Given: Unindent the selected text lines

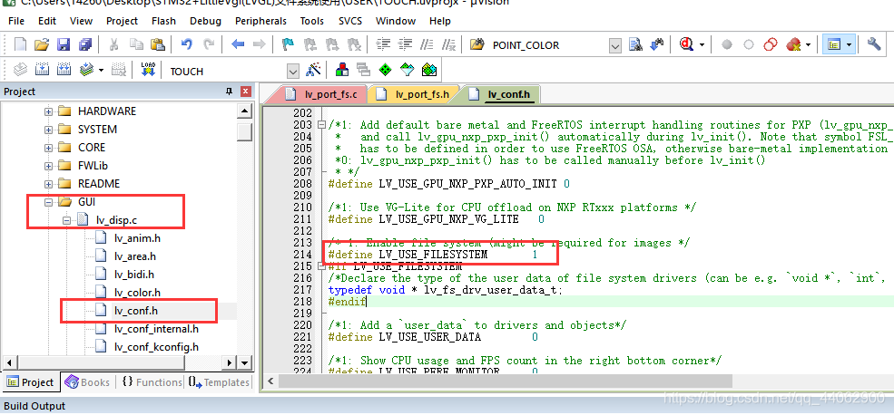Looking at the screenshot, I should [x=406, y=45].
